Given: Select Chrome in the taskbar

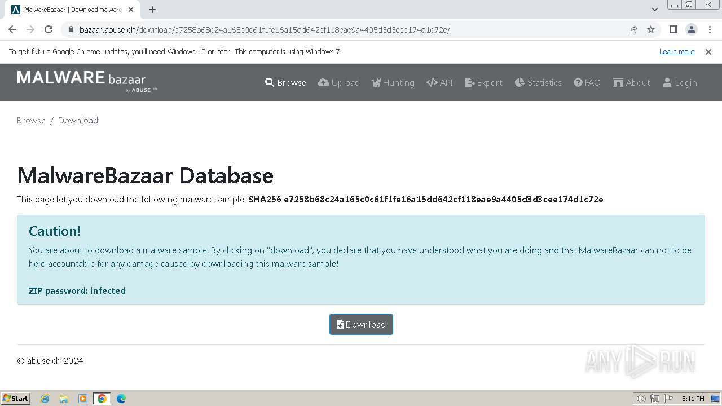Looking at the screenshot, I should click(x=102, y=399).
